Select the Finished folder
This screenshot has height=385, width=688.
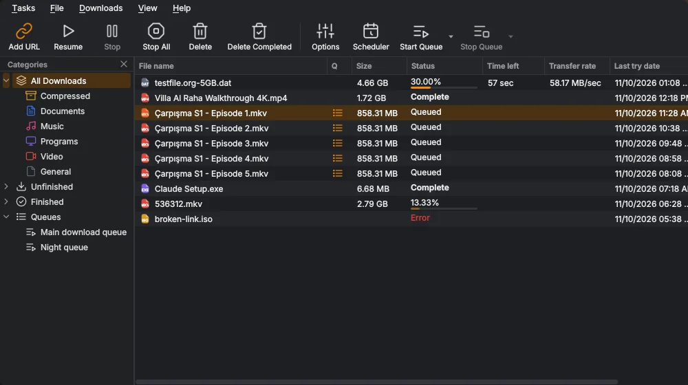47,201
